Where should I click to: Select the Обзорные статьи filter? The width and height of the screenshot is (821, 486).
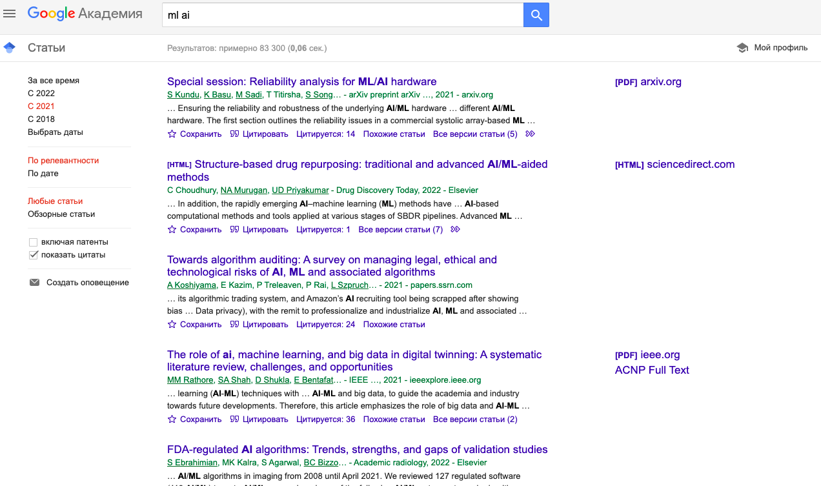pos(61,214)
